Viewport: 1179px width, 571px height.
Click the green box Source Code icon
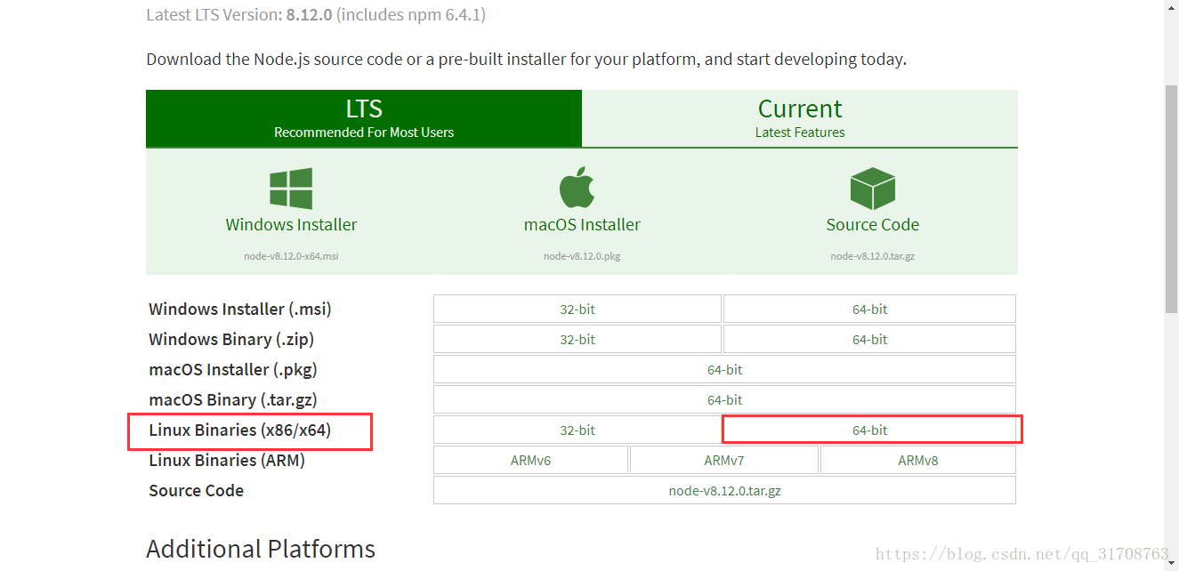[x=872, y=189]
